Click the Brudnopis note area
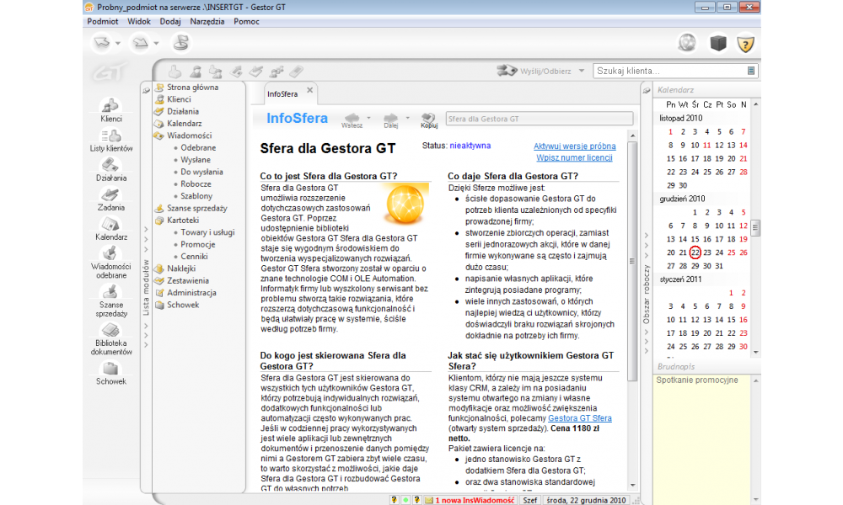The image size is (843, 505). [701, 439]
